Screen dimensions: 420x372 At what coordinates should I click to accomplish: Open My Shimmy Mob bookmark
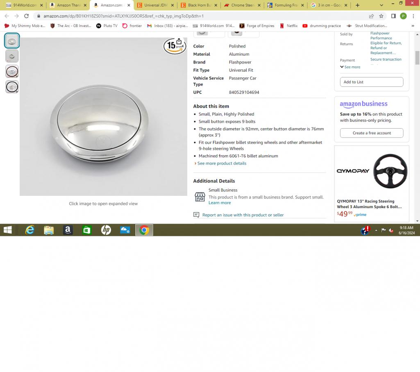click(25, 26)
